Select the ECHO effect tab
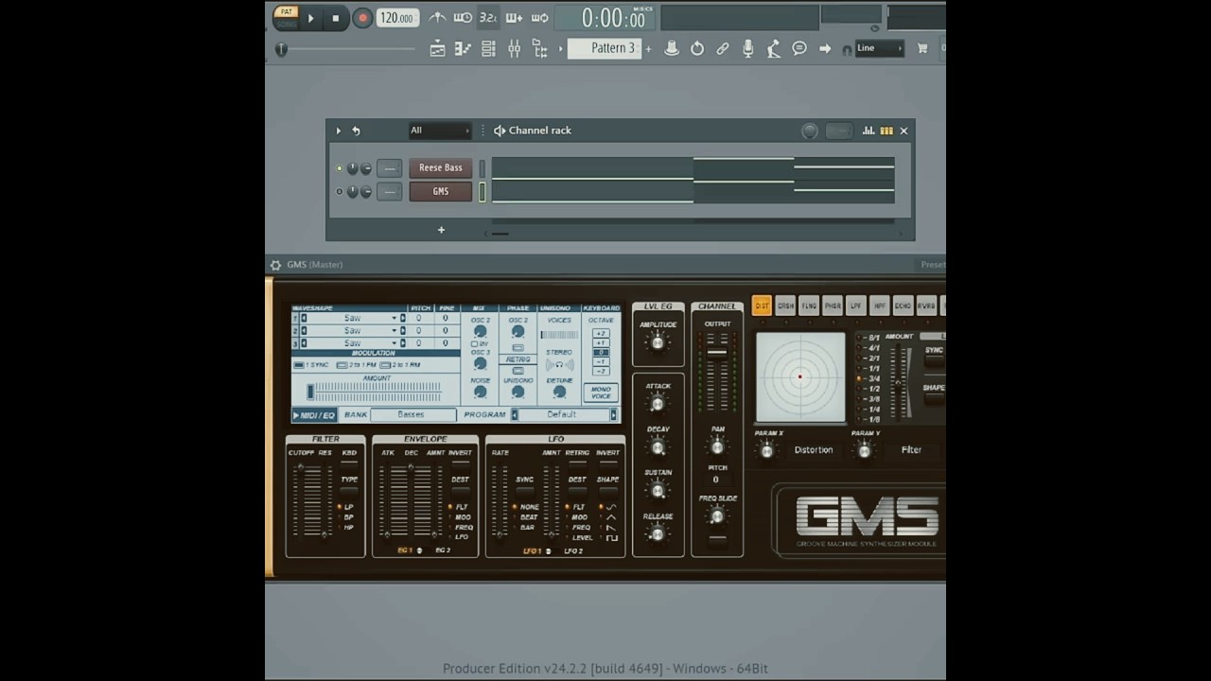This screenshot has height=681, width=1211. [x=903, y=306]
